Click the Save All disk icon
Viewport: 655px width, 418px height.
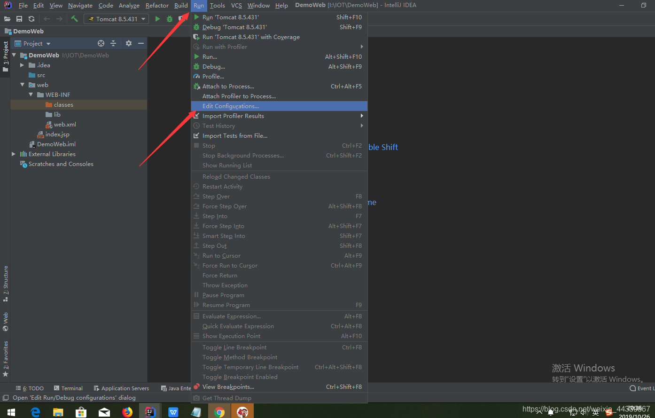pyautogui.click(x=19, y=19)
